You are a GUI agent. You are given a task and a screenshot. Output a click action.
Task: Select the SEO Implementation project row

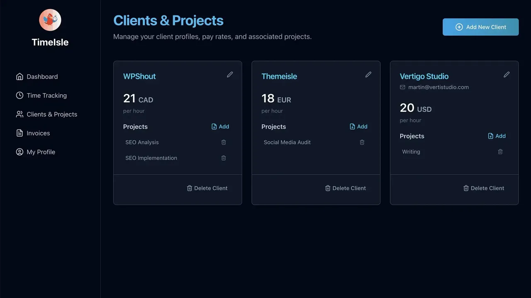pyautogui.click(x=178, y=158)
